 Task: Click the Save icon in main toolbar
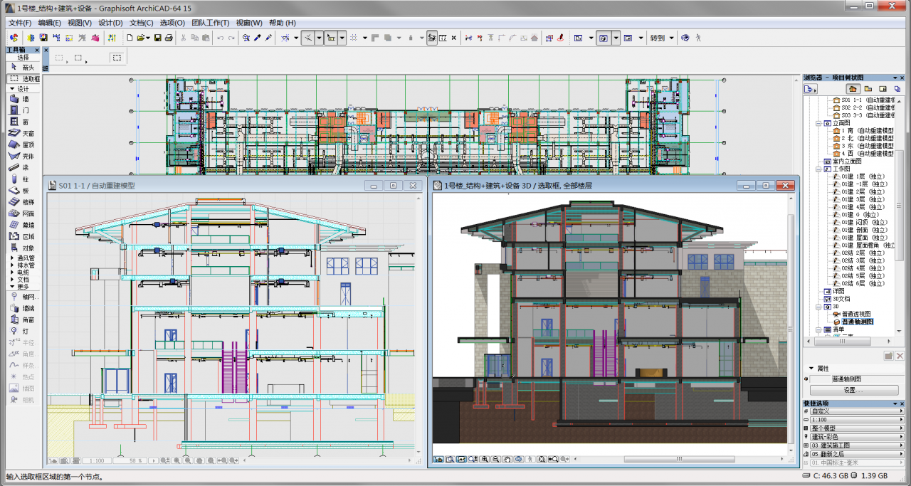point(157,38)
